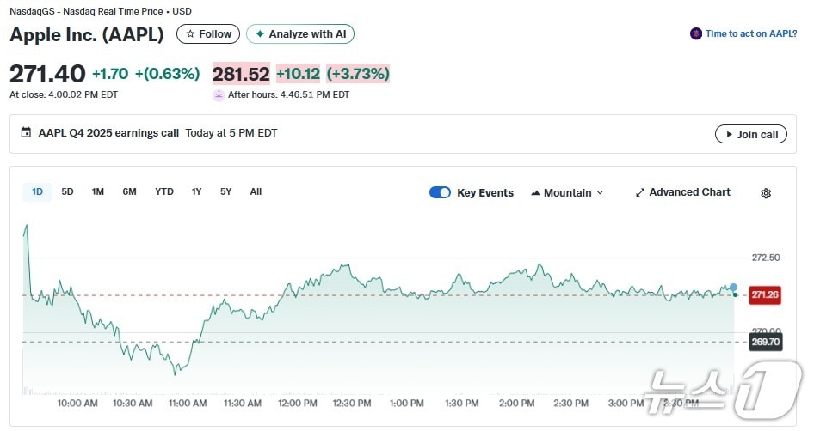Click the after-hours moon icon
Viewport: 814px width, 431px height.
pos(219,95)
